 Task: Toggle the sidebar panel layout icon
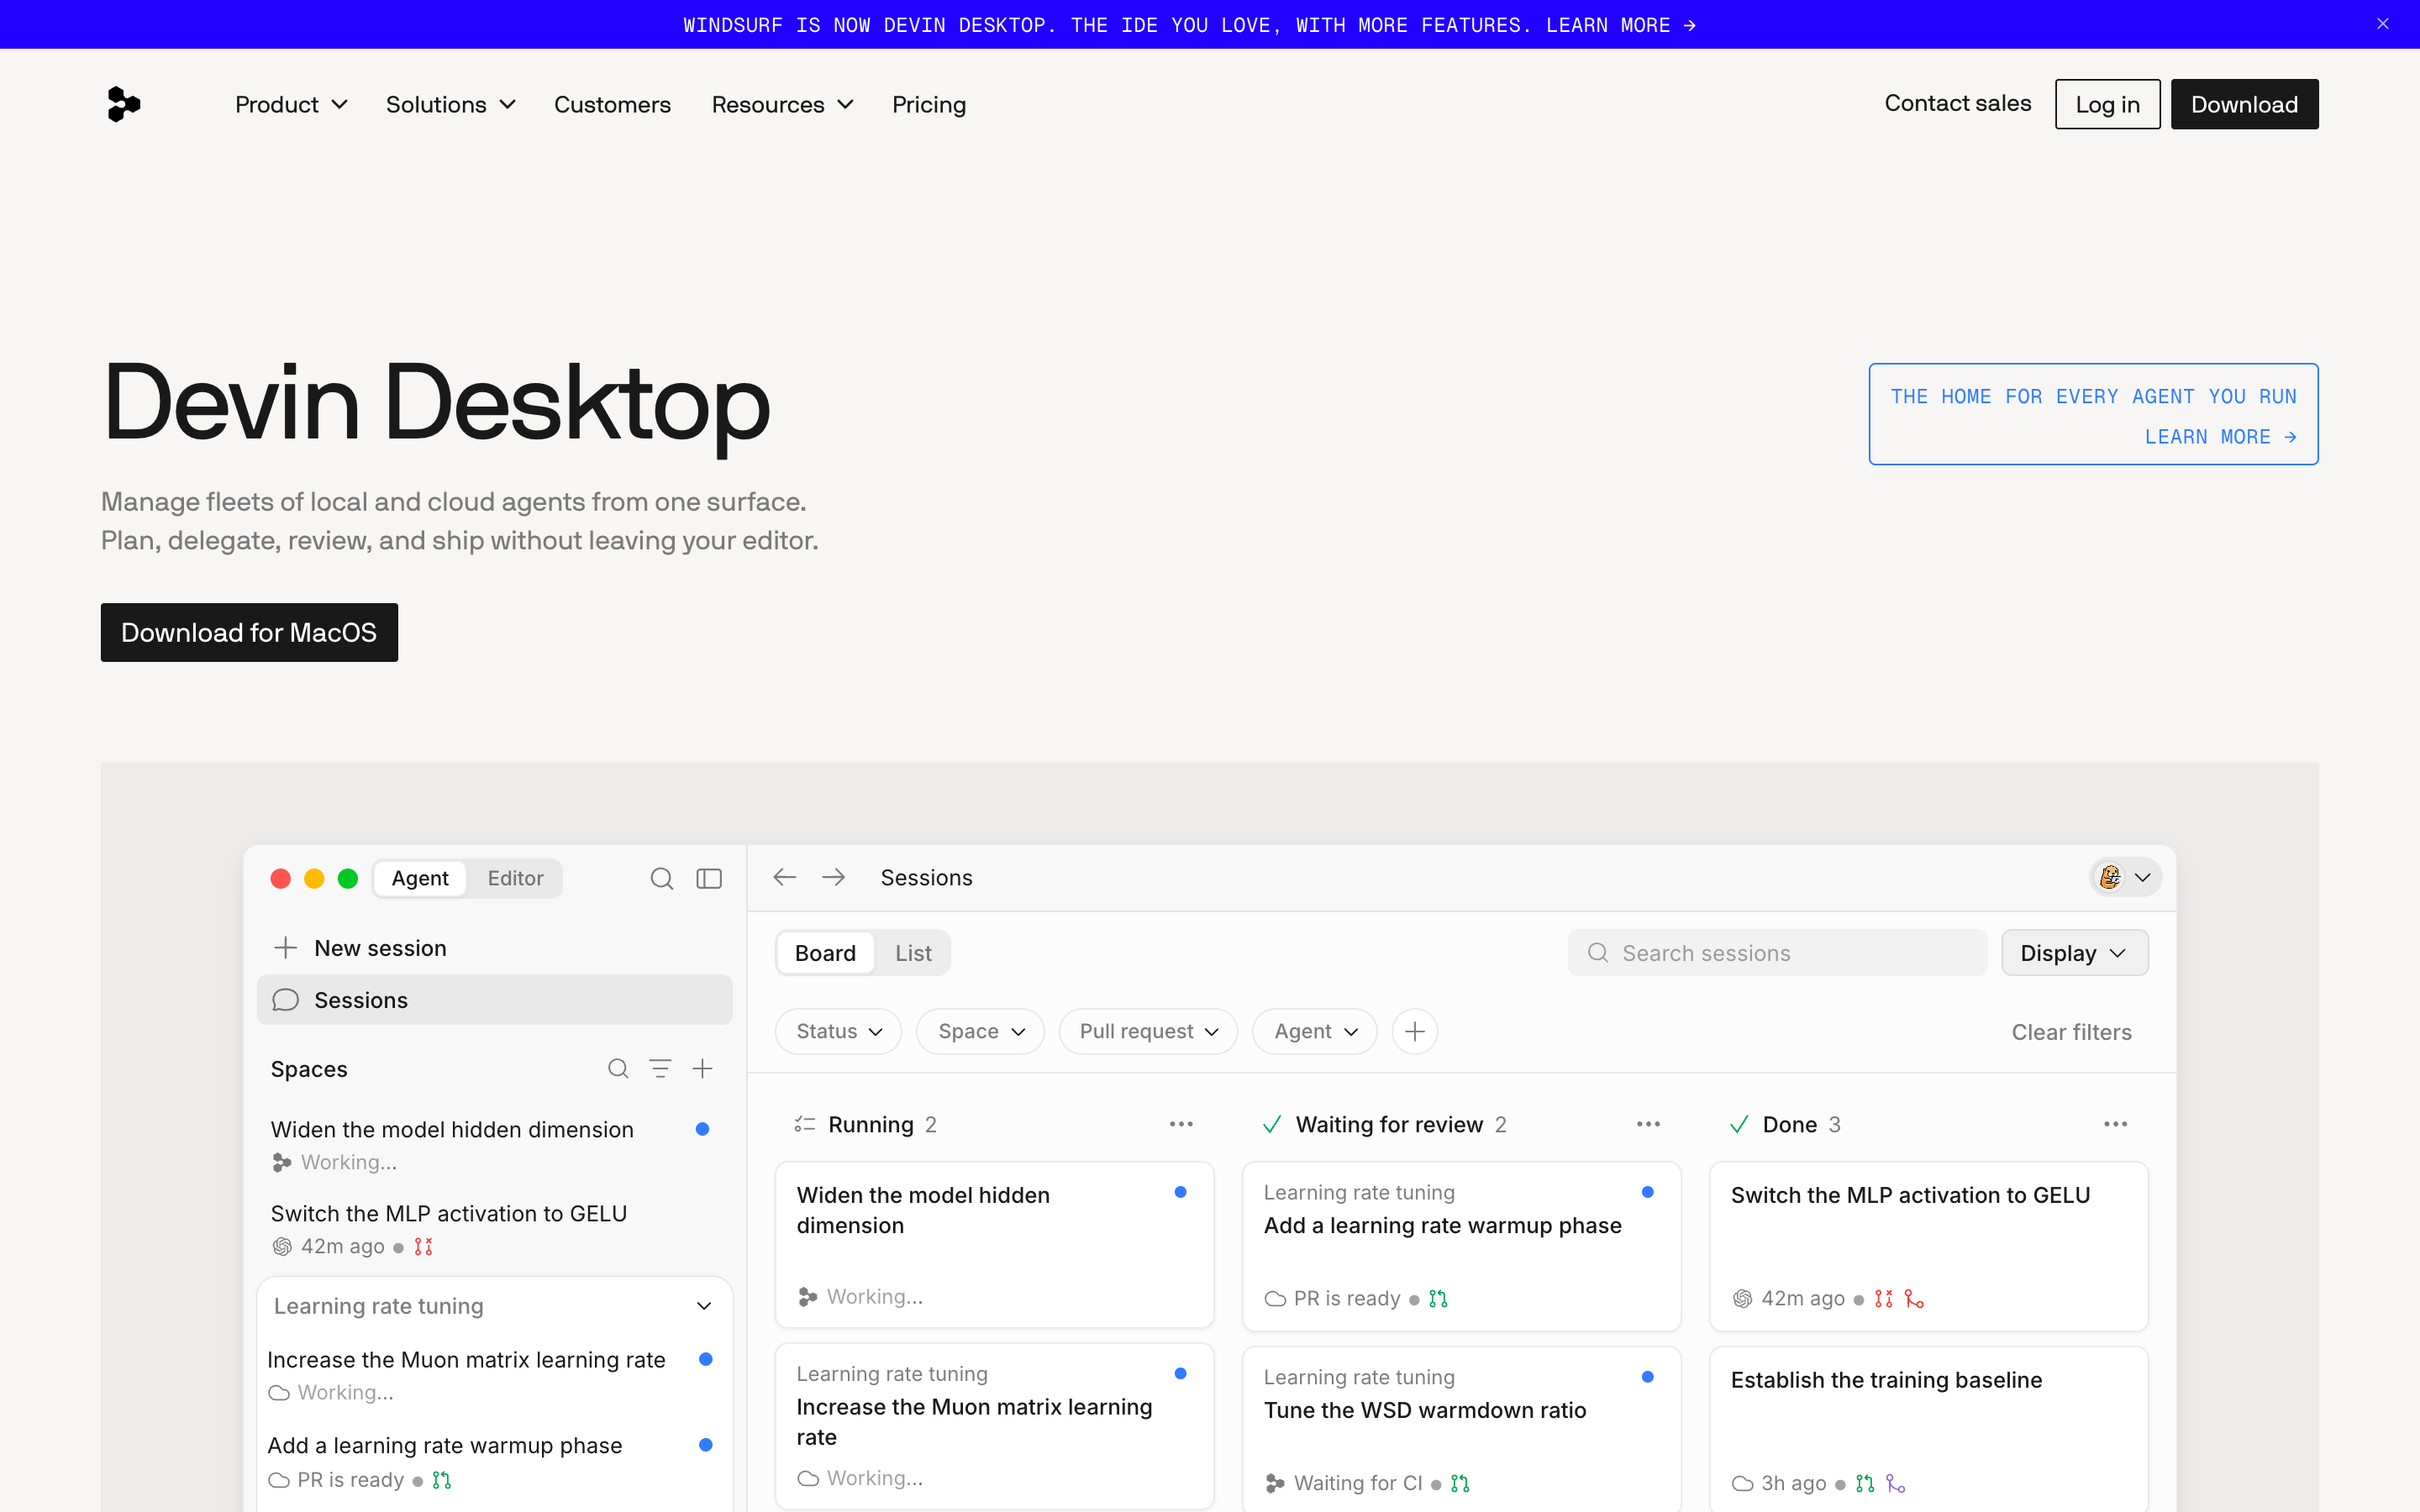click(x=709, y=878)
